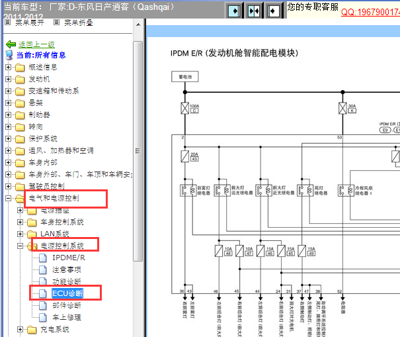The width and height of the screenshot is (400, 337).
Task: Click folder icon next to 变速箱和传动系
Action: [x=20, y=91]
